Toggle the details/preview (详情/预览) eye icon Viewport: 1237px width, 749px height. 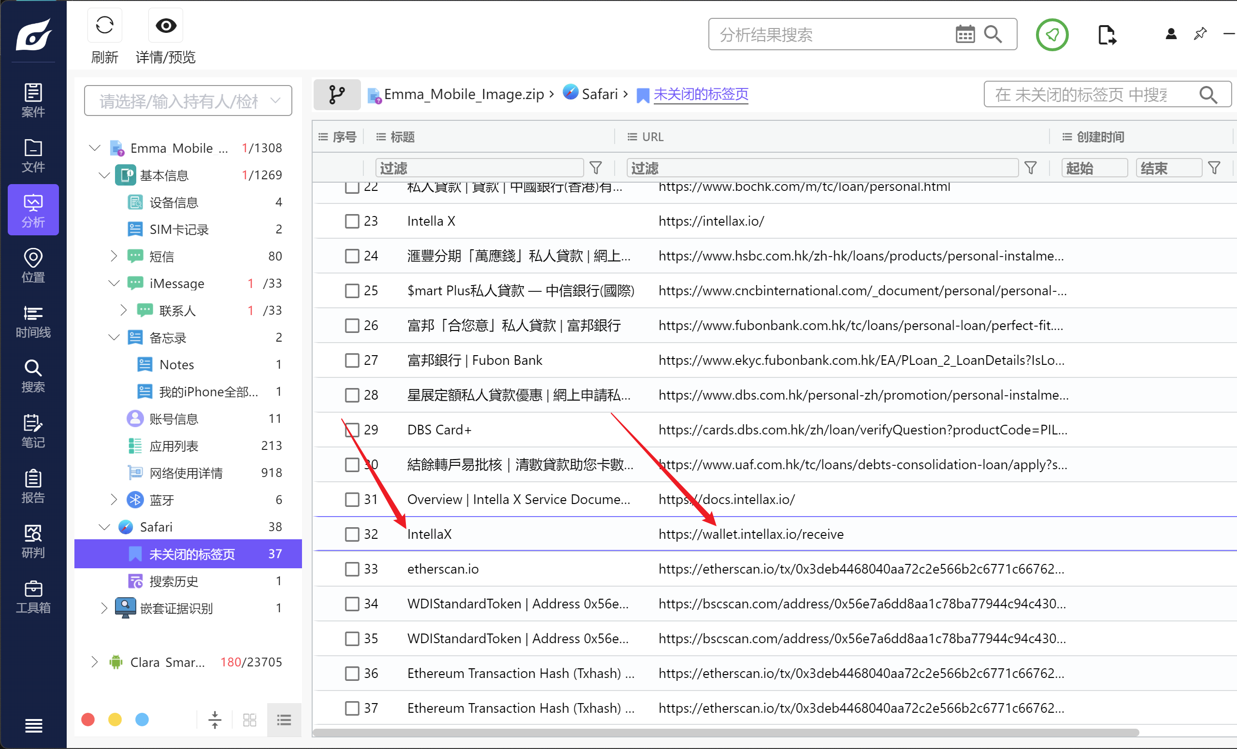(166, 25)
